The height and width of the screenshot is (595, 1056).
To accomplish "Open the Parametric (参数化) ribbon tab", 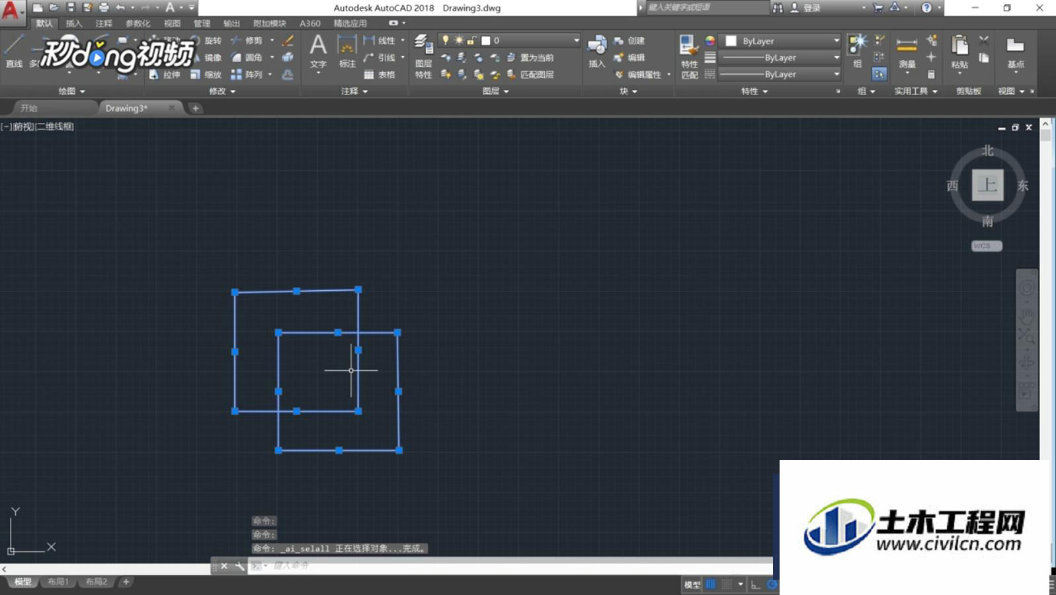I will point(138,23).
